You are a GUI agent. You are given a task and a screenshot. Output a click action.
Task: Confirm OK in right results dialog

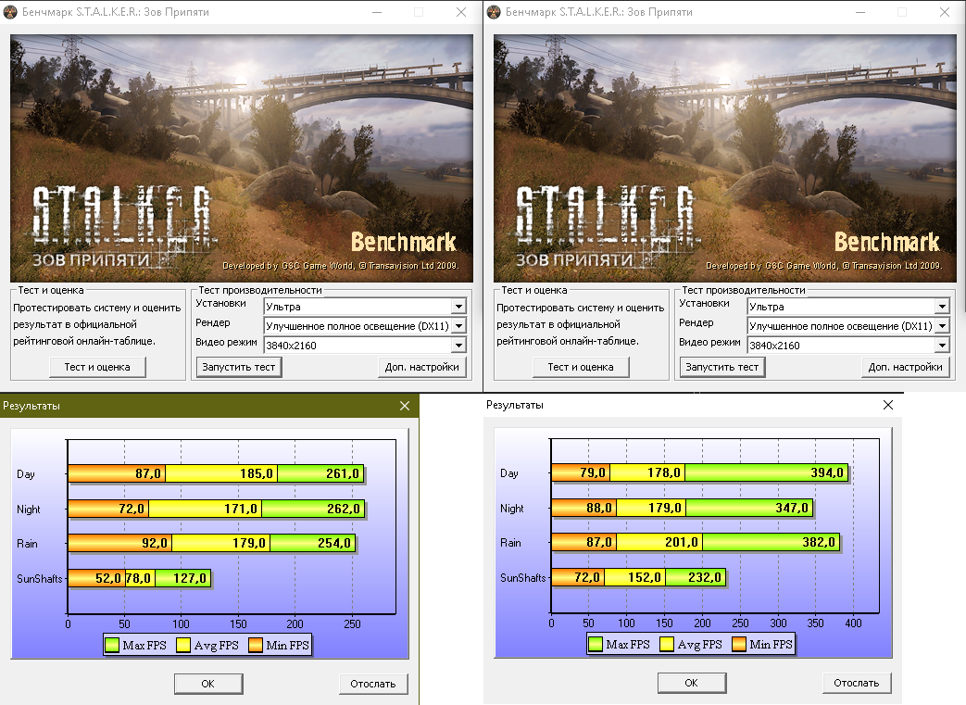point(692,683)
